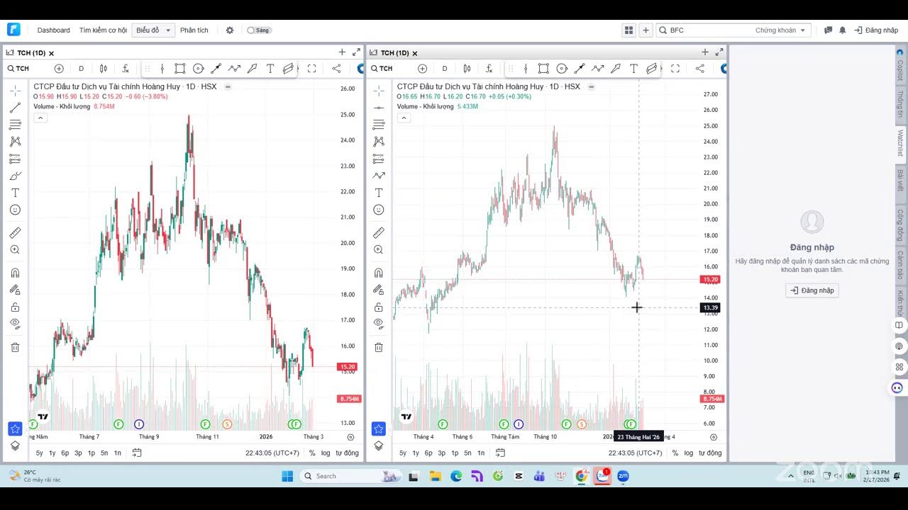The width and height of the screenshot is (908, 510).
Task: Expand the Biểu đồ dropdown
Action: point(153,30)
